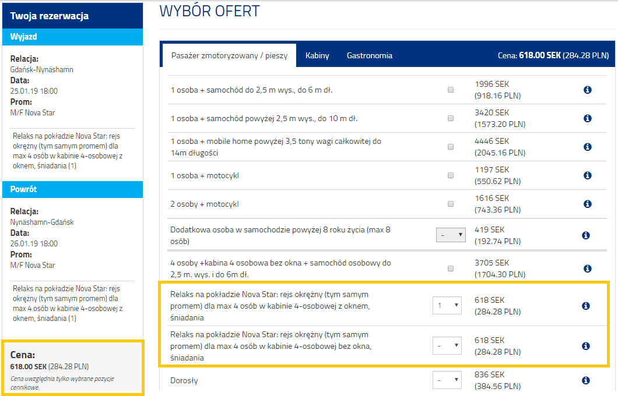Switch to the Kabiny tab
The height and width of the screenshot is (396, 618).
coord(317,56)
